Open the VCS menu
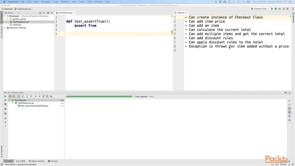Image resolution: width=295 pixels, height=166 pixels. pyautogui.click(x=89, y=2)
